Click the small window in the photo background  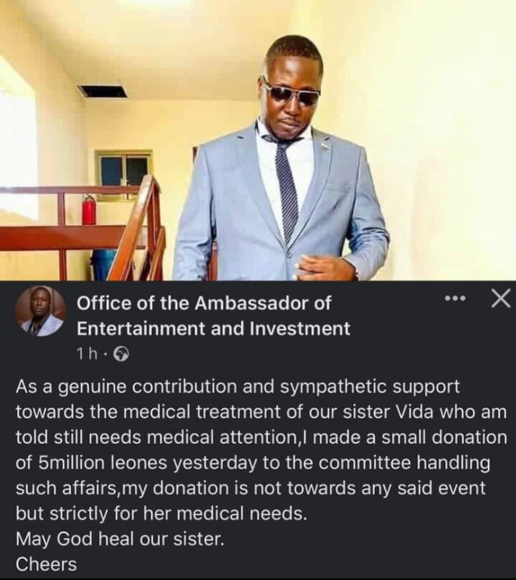point(124,173)
